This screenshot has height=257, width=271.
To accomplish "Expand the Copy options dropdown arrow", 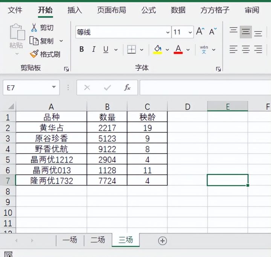I will tap(61, 41).
